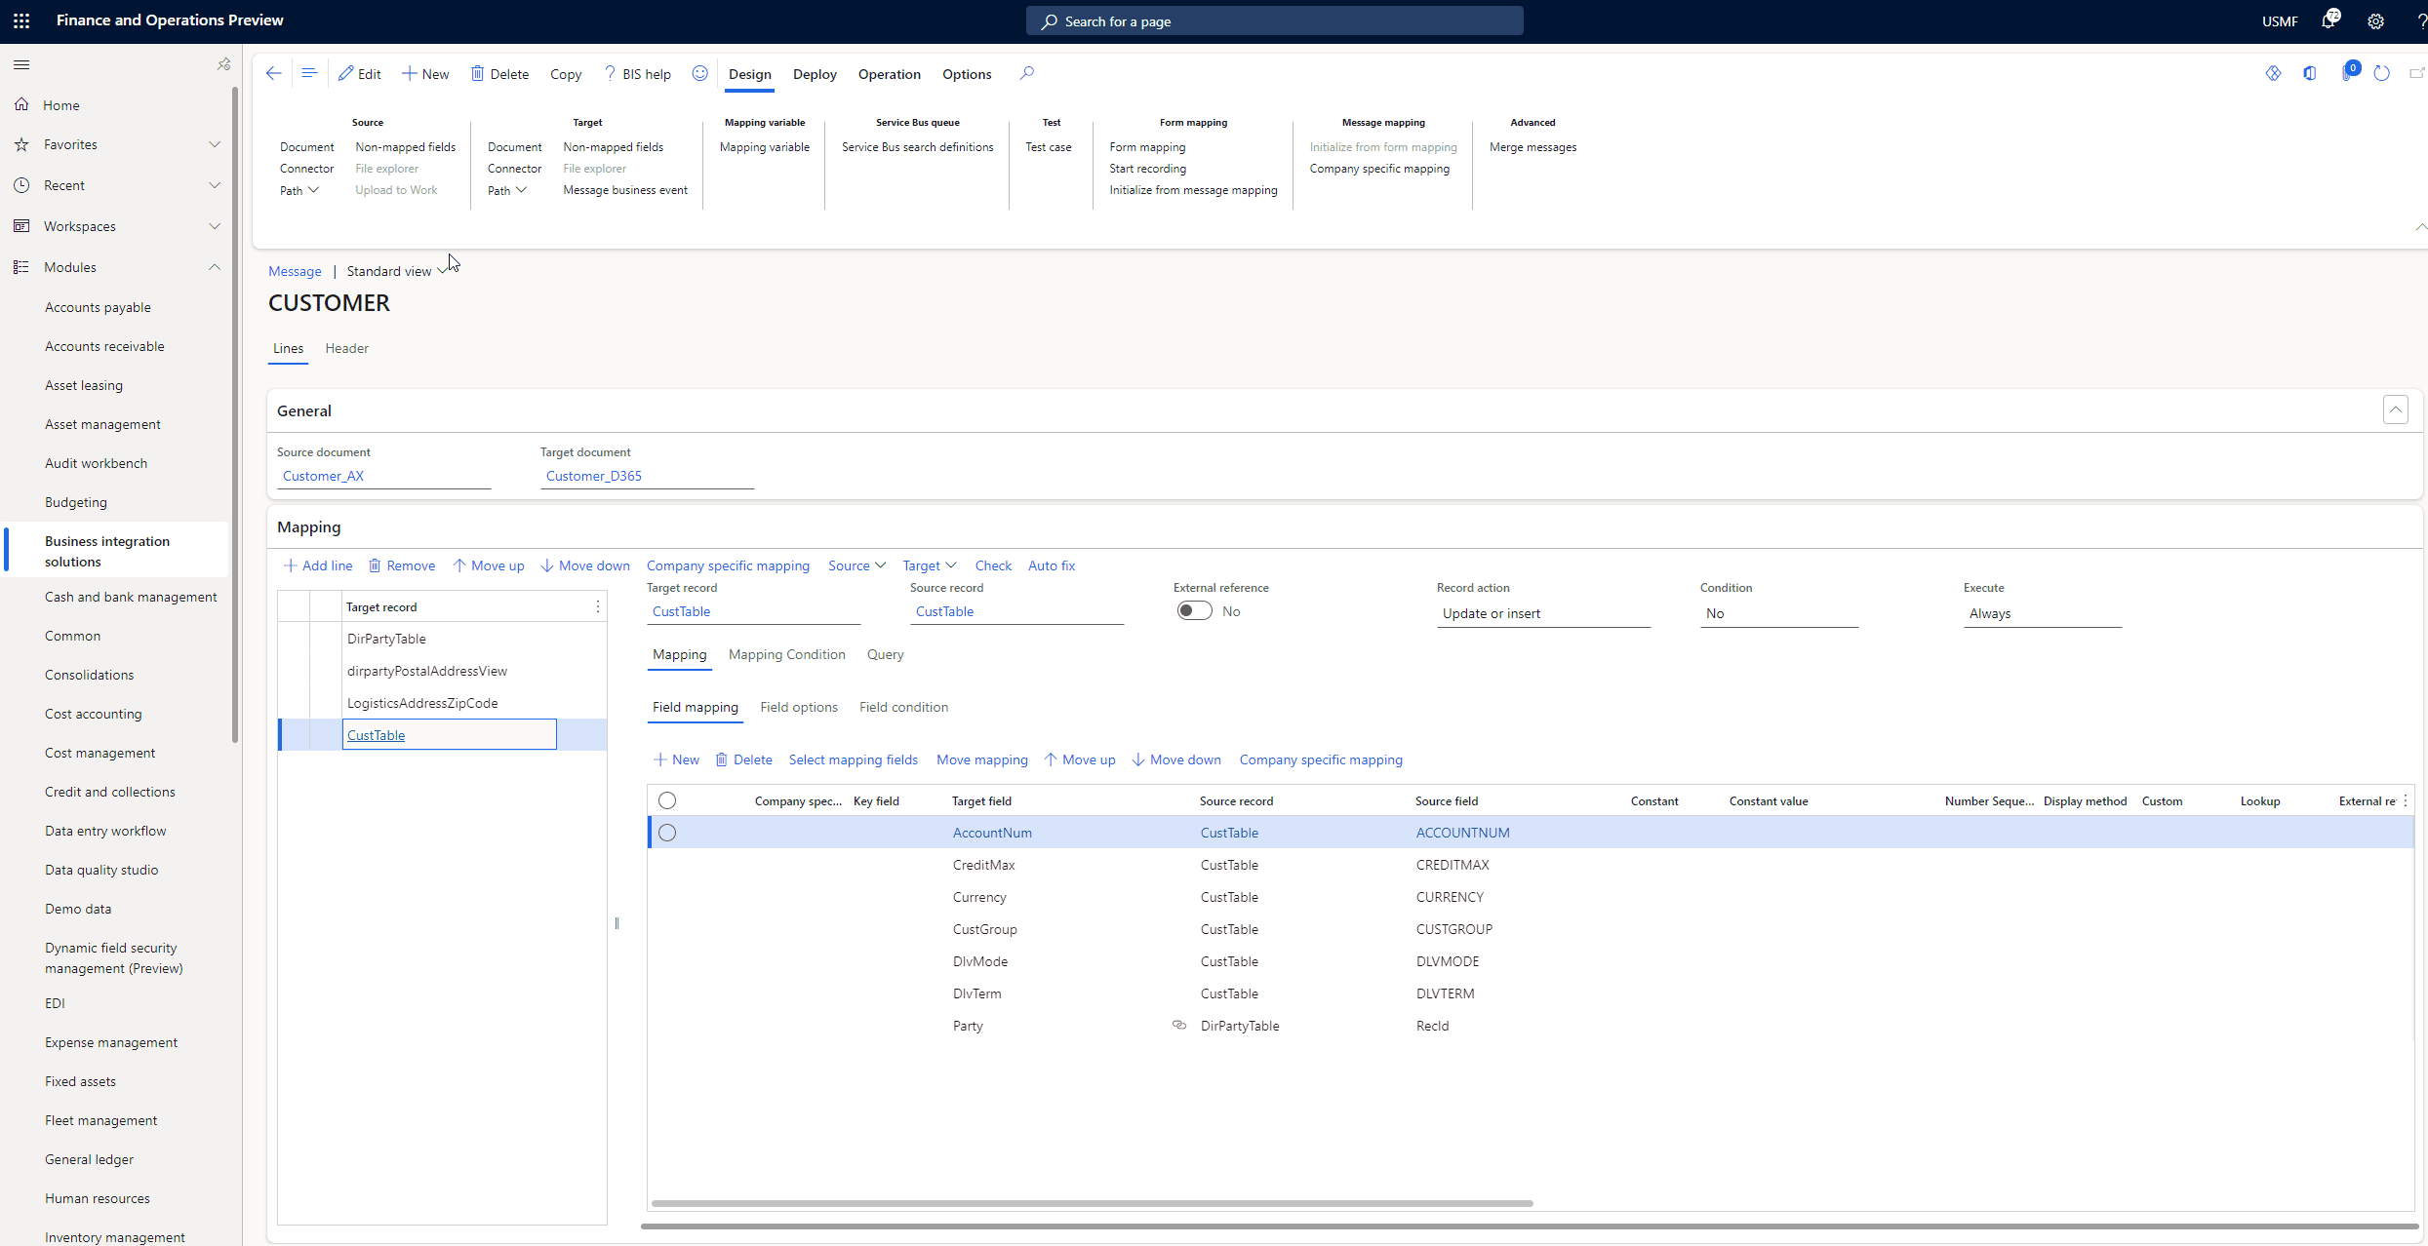The image size is (2428, 1246).
Task: Open the Source dropdown in the Mapping toolbar
Action: 856,565
